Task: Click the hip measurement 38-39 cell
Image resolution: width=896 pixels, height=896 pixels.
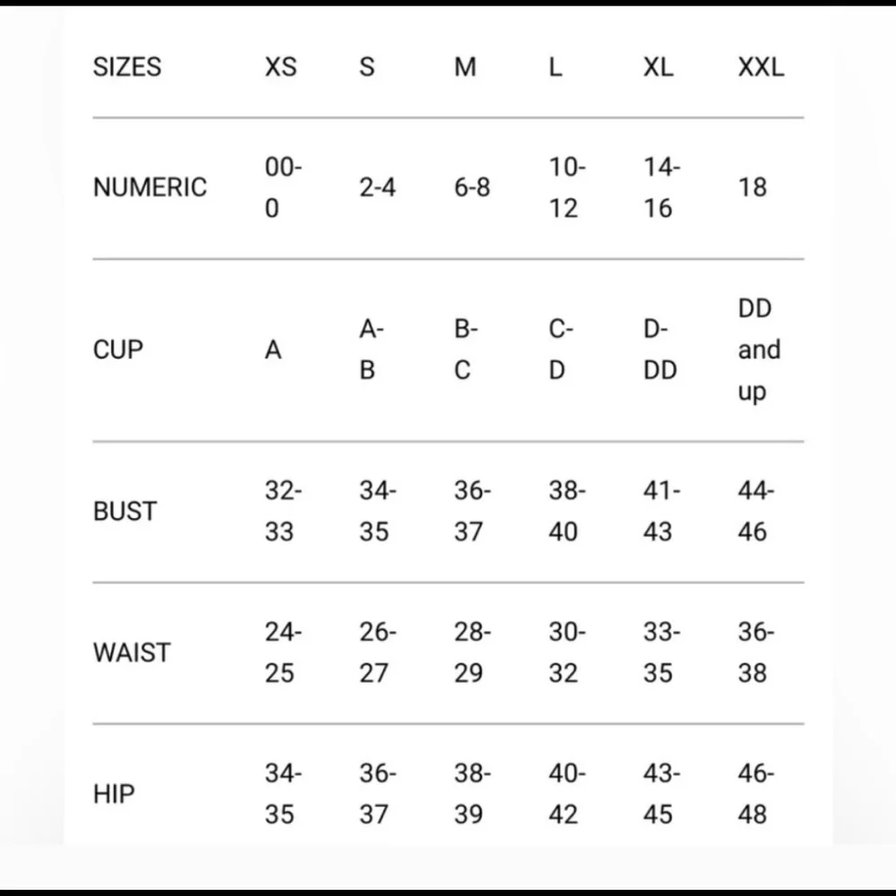Action: [472, 794]
